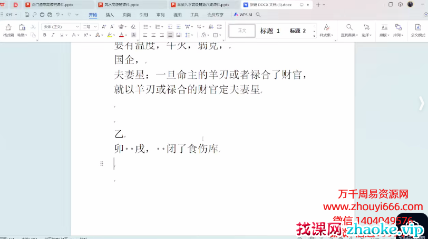Apply the 标题 1 heading style
Image resolution: width=428 pixels, height=239 pixels.
(x=270, y=31)
